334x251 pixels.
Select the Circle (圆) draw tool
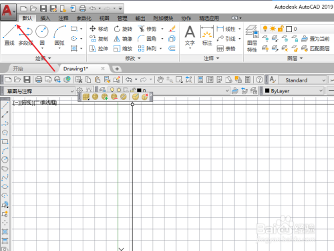coord(42,35)
